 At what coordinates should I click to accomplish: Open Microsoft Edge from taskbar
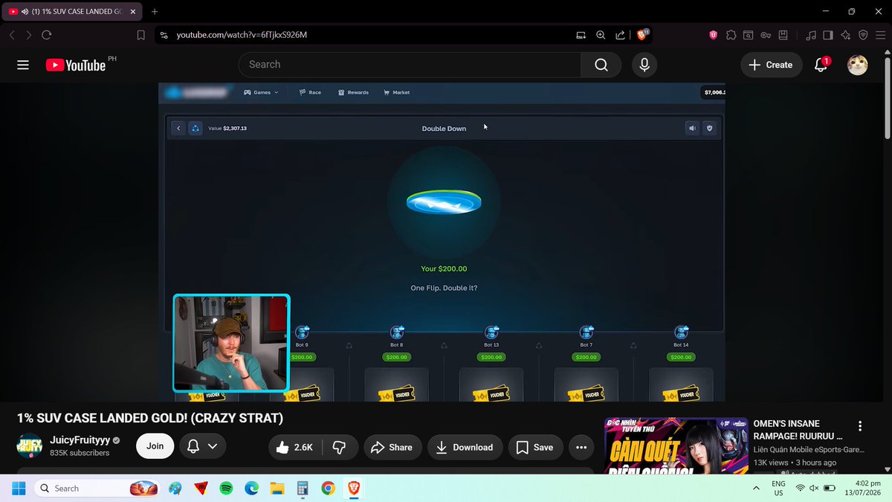(x=251, y=489)
